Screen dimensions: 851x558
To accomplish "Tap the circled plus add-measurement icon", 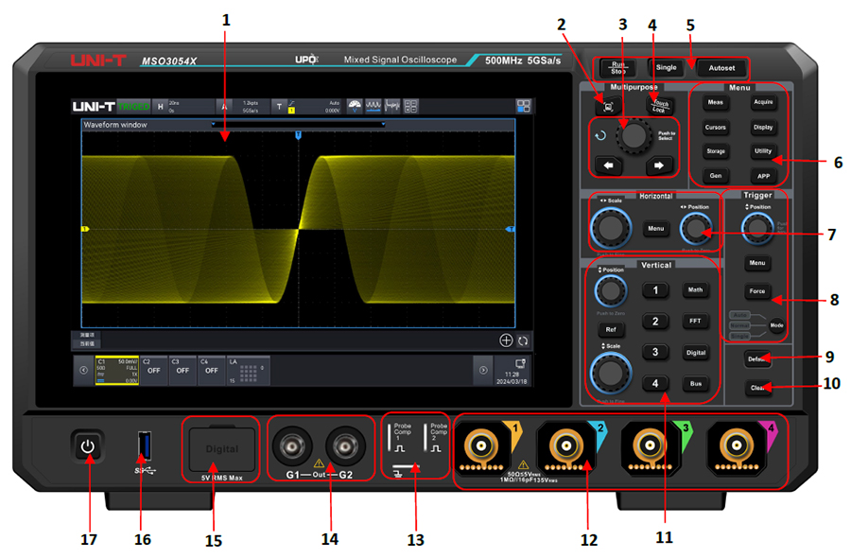I will [x=506, y=340].
